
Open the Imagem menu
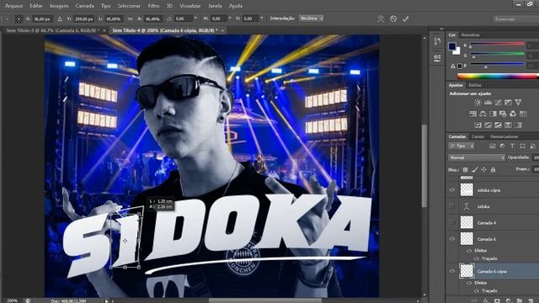click(x=59, y=6)
